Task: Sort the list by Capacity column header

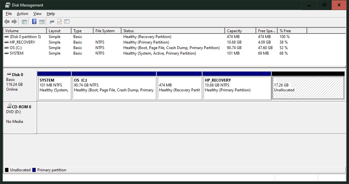Action: [240, 31]
